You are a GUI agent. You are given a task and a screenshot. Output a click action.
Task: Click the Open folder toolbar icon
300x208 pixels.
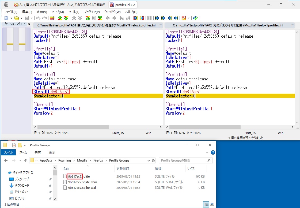[16, 18]
